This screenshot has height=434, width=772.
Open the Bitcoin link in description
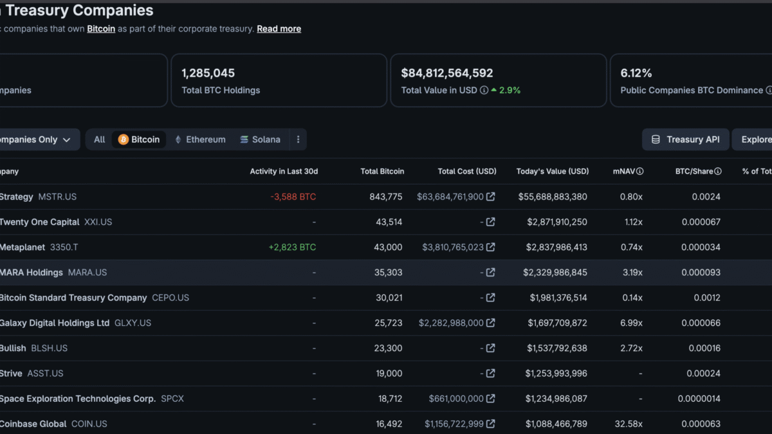101,29
